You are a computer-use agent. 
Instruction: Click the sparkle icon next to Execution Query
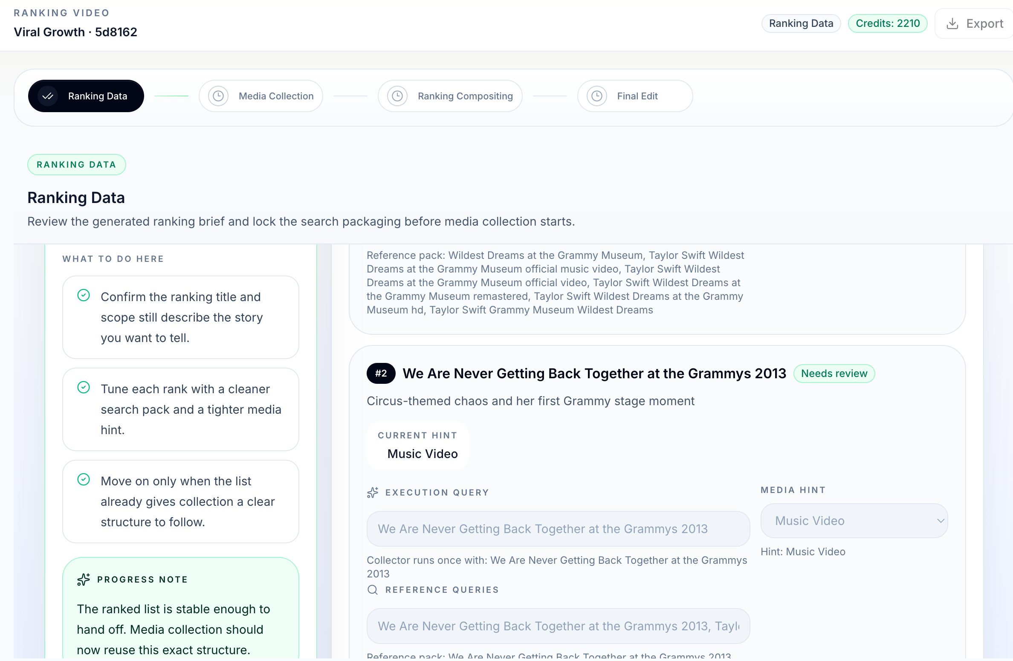pyautogui.click(x=373, y=493)
